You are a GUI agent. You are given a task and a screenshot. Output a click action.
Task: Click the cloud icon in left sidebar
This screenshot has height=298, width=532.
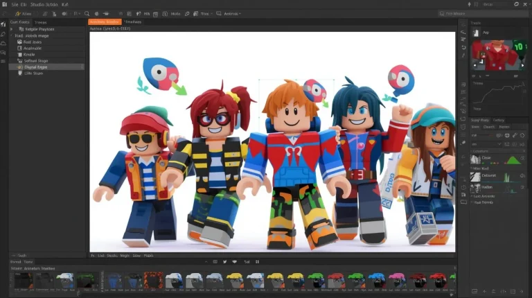(x=3, y=44)
